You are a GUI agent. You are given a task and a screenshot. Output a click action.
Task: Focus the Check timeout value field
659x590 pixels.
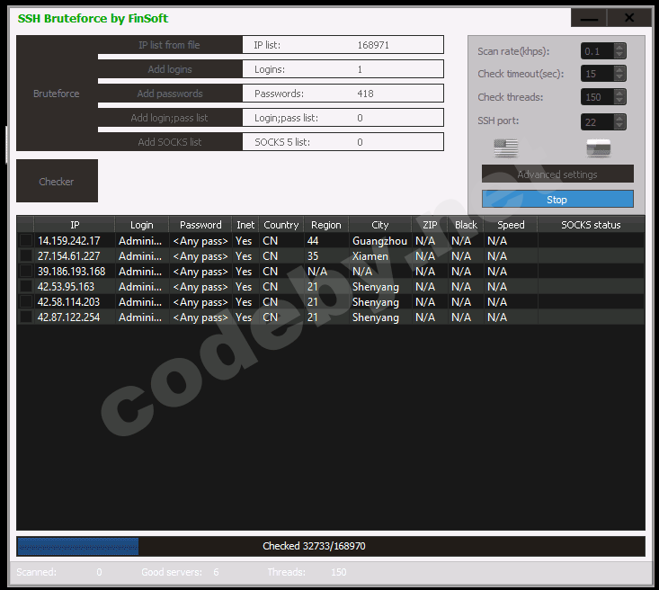coord(597,74)
